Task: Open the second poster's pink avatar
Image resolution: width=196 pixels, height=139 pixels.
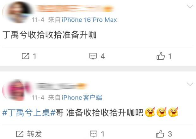Action: click(17, 90)
